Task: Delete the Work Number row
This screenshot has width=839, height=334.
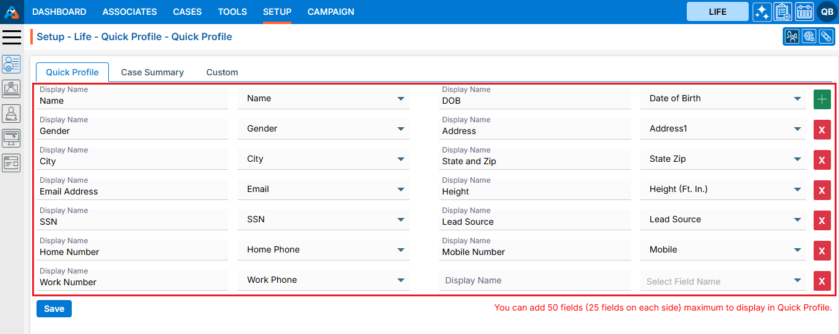Action: click(822, 281)
